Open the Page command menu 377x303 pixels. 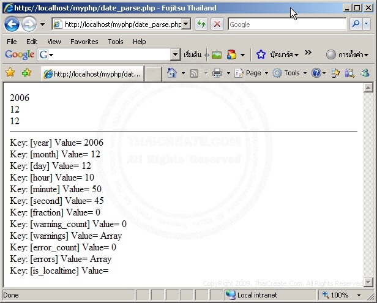(251, 73)
